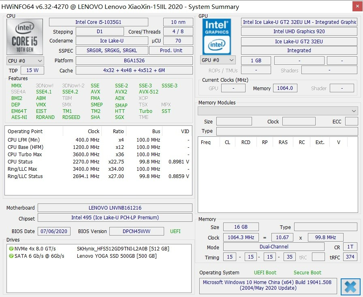363x297 pixels.
Task: Click the Prod. Unit field
Action: pyautogui.click(x=171, y=51)
